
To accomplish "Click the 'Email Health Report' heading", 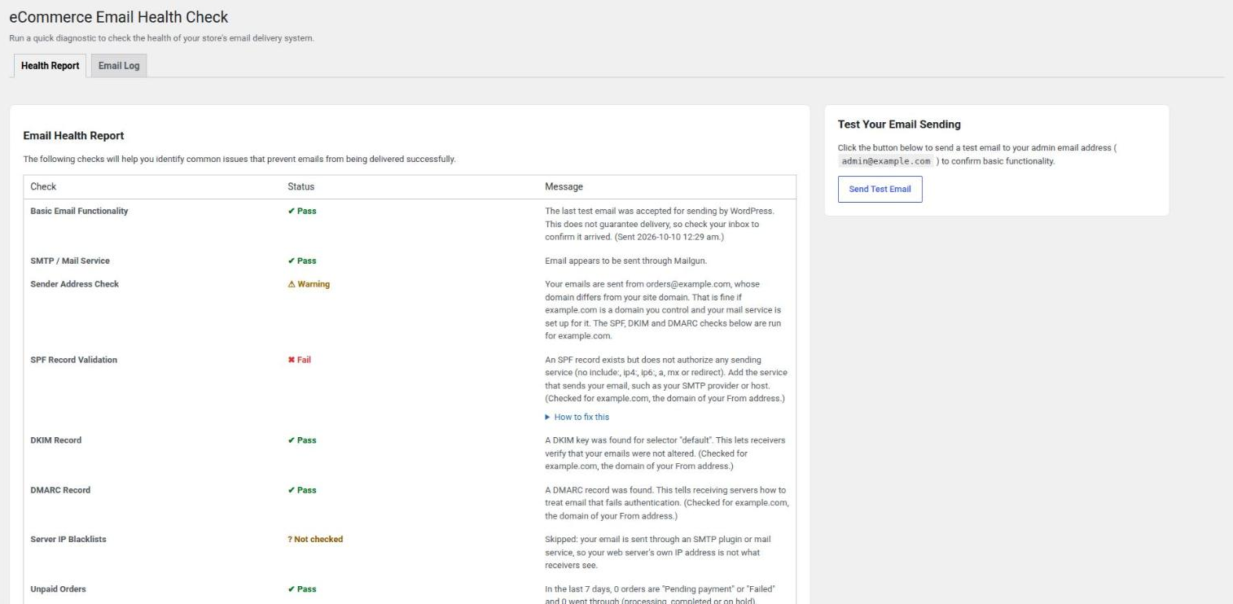I will pos(73,136).
